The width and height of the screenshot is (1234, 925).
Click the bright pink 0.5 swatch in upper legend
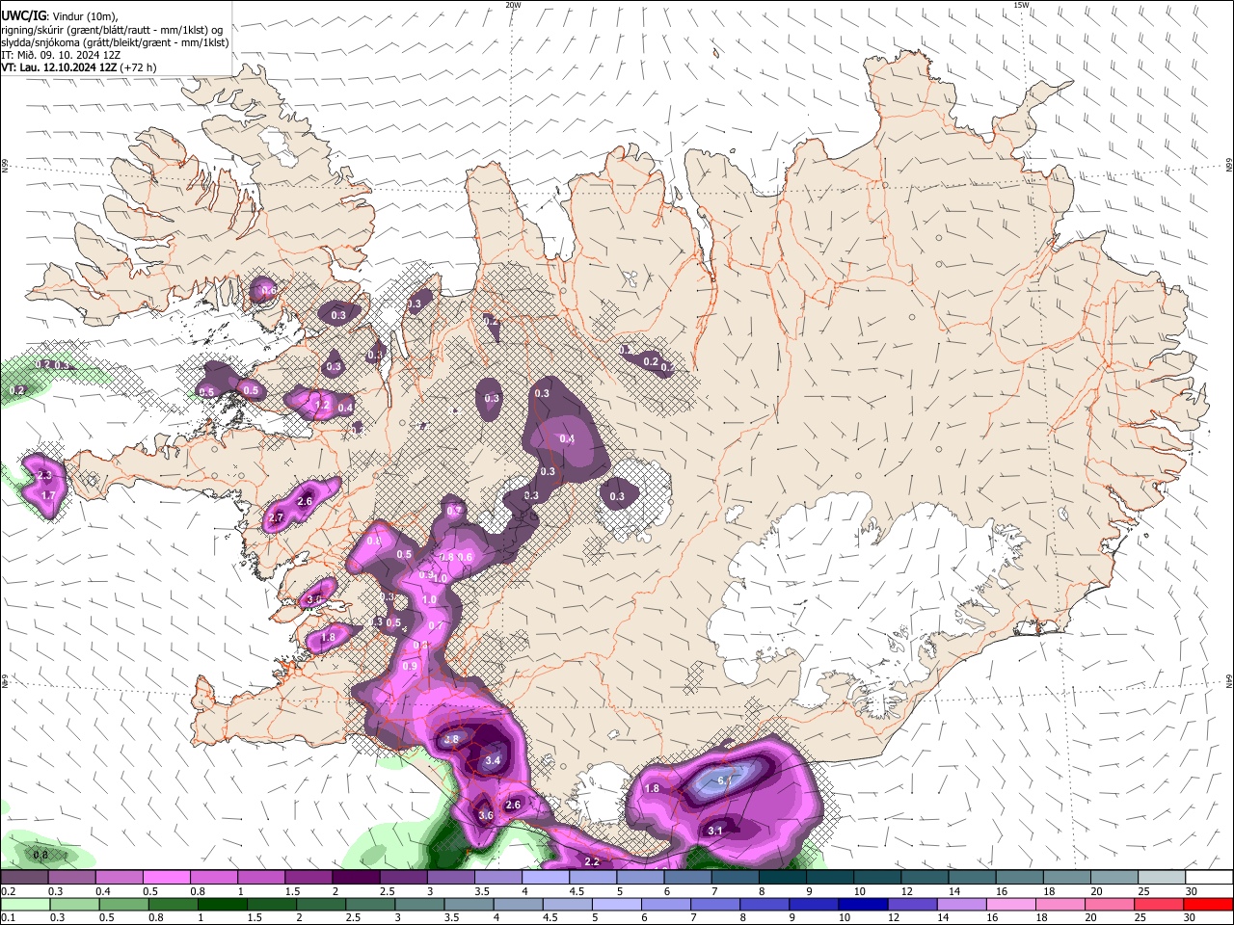click(167, 878)
